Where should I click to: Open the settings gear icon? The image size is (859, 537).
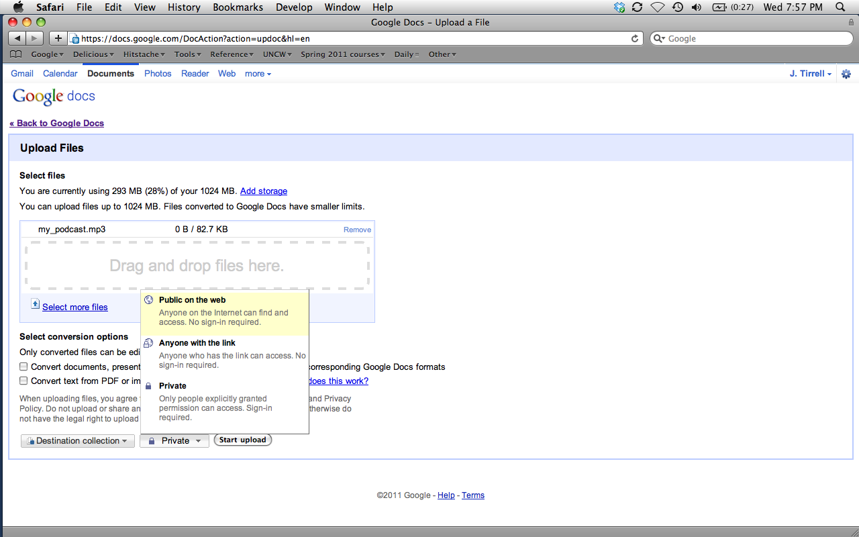pos(846,74)
